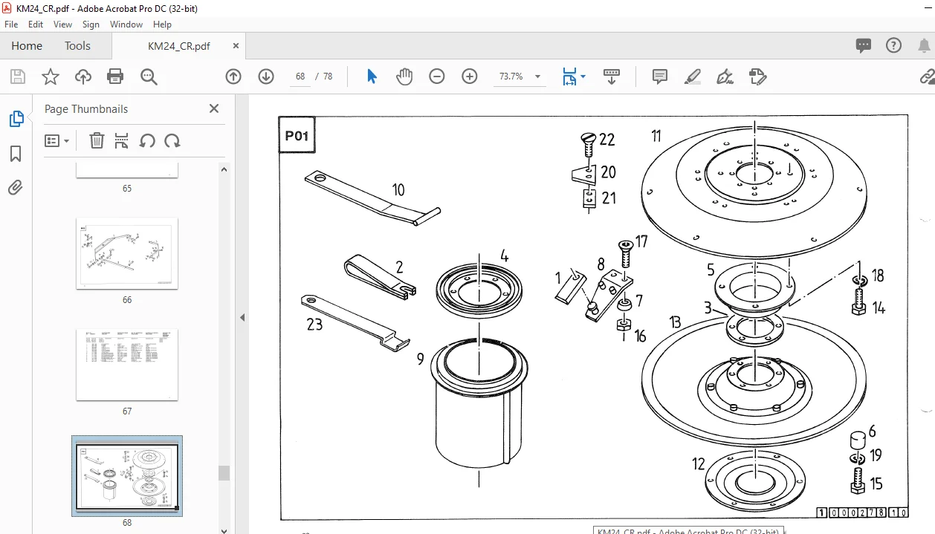Select the arrow Selection tool

click(372, 76)
